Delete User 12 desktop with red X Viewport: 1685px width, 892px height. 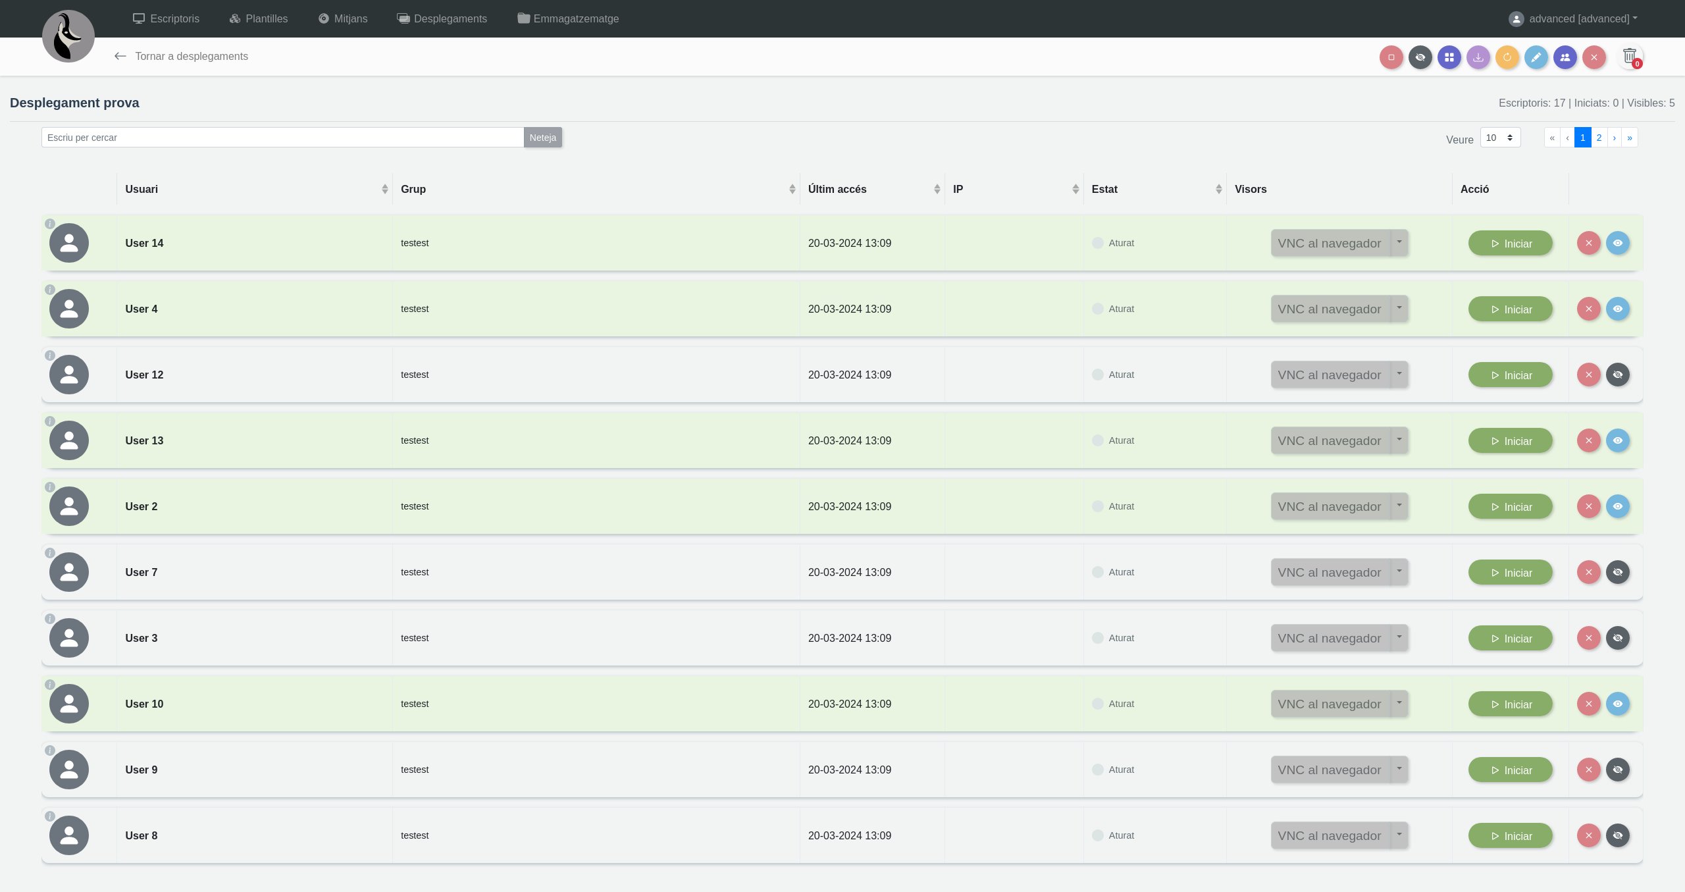1588,375
